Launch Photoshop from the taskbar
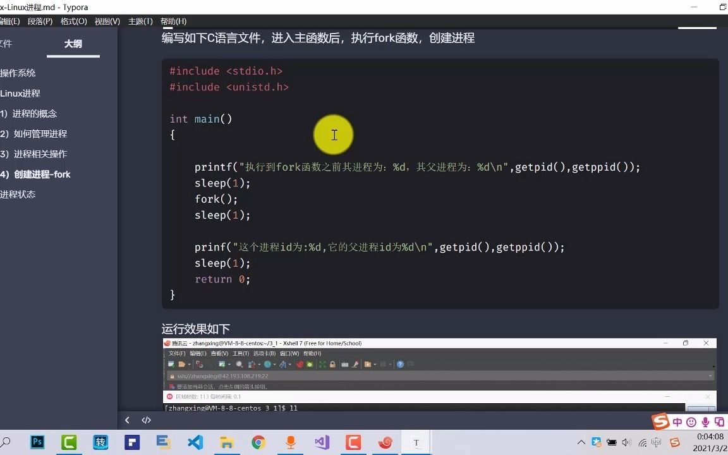This screenshot has height=455, width=728. click(x=37, y=442)
